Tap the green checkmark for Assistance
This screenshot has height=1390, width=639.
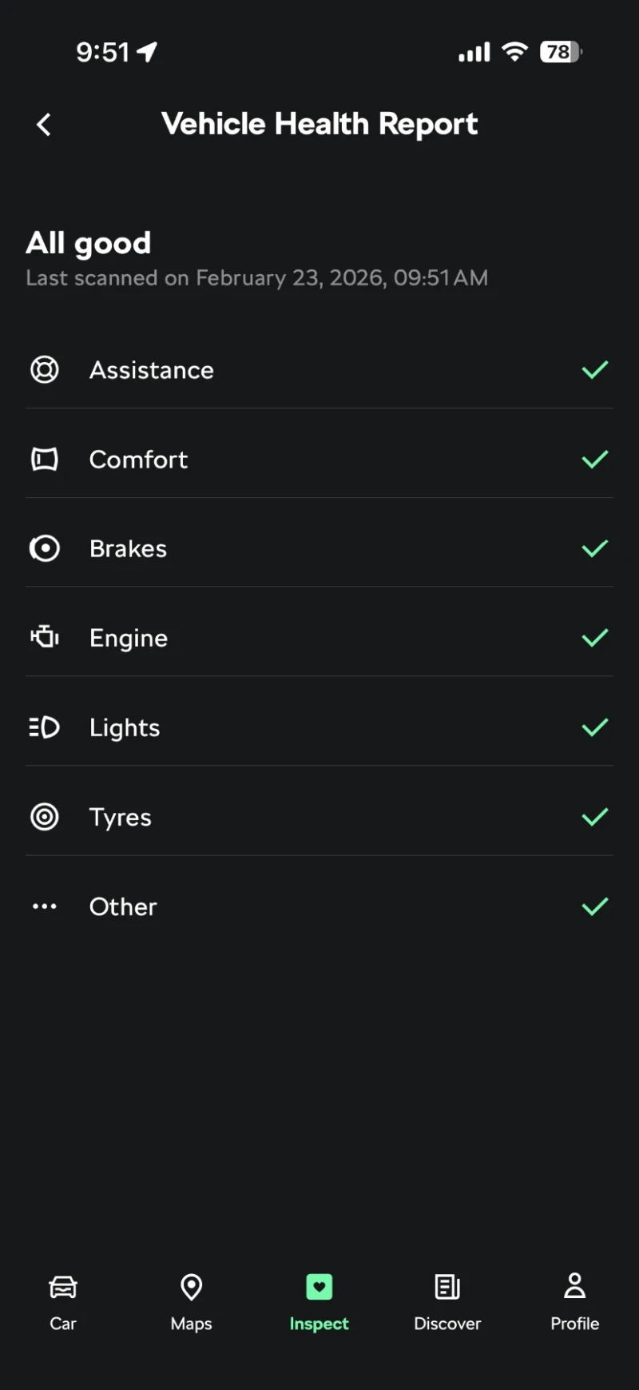coord(595,370)
